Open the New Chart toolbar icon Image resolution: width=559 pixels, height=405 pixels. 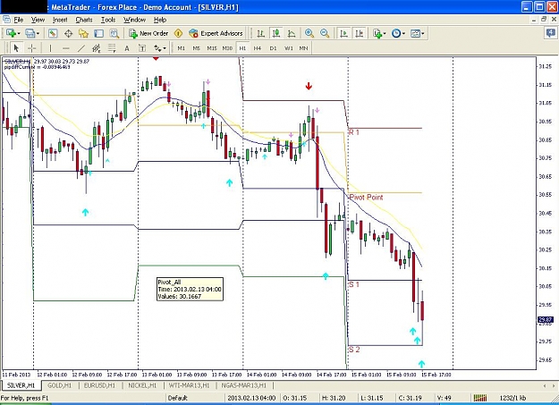click(11, 33)
